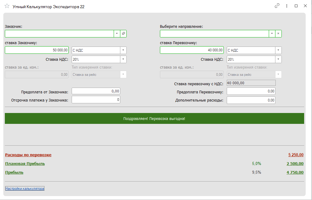This screenshot has width=312, height=200.
Task: Add window to favorites with star icon
Action: point(7,6)
